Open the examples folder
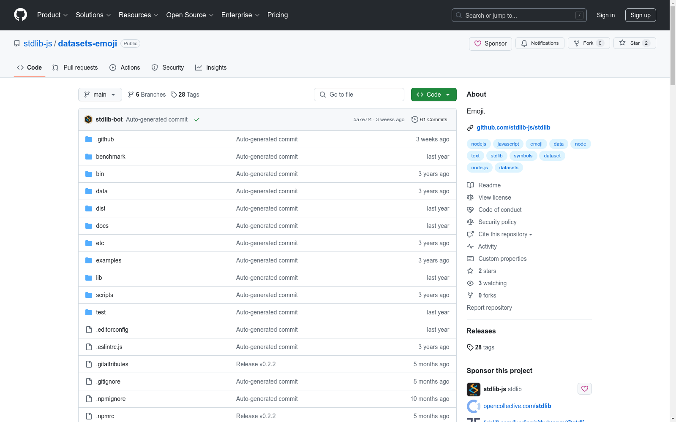676x422 pixels. pos(109,260)
